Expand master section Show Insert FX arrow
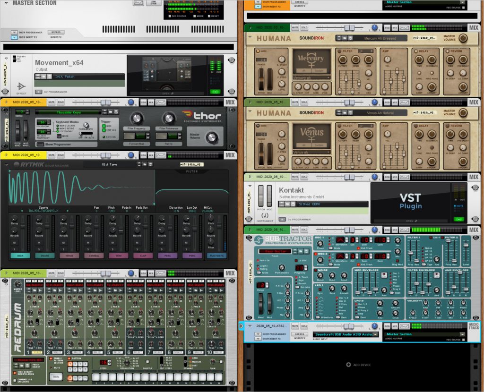The width and height of the screenshot is (484, 392). pos(14,37)
